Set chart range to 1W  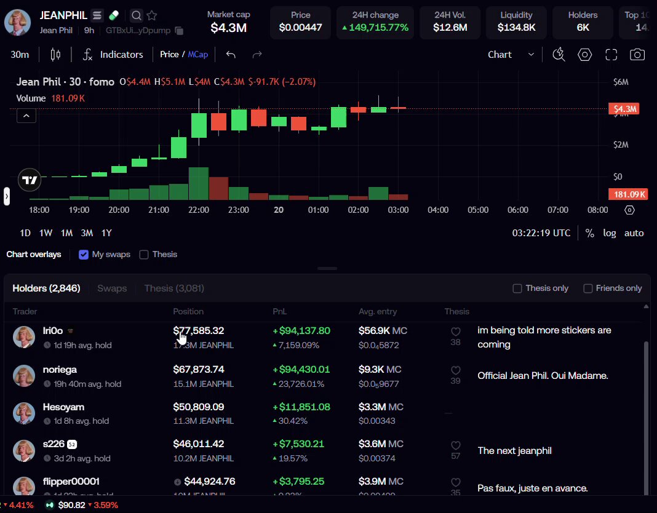pyautogui.click(x=46, y=233)
